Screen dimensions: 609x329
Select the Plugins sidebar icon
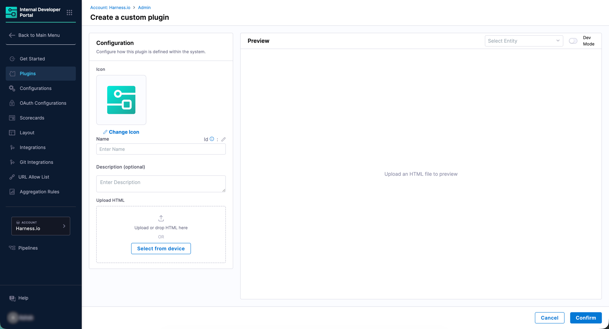tap(12, 74)
